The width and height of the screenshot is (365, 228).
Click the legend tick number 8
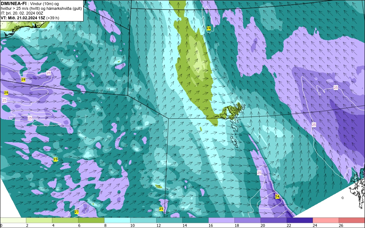click(x=105, y=225)
